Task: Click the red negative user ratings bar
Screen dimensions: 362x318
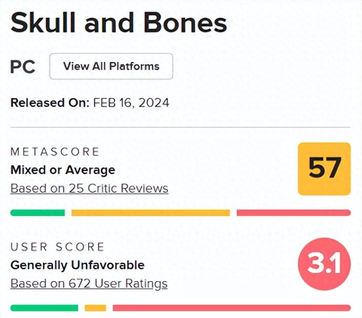Action: coord(232,308)
